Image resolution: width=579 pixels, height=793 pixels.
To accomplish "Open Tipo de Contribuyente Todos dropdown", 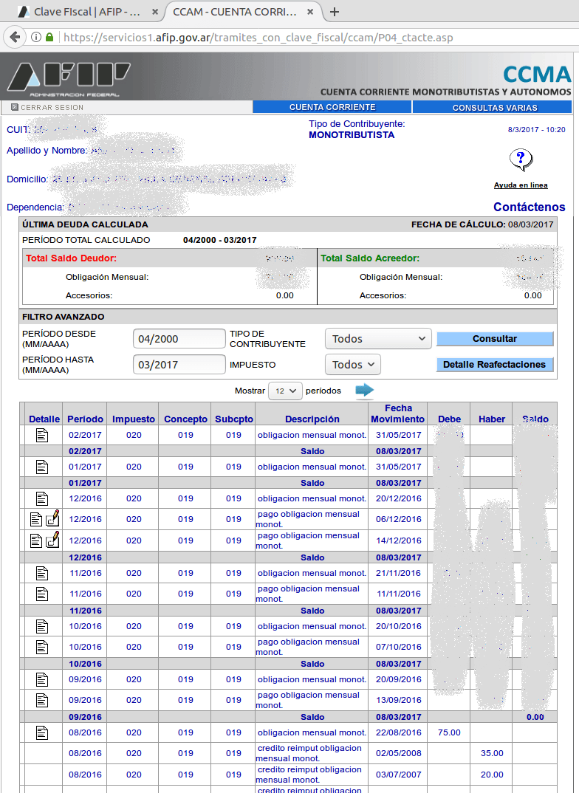I will pos(378,339).
